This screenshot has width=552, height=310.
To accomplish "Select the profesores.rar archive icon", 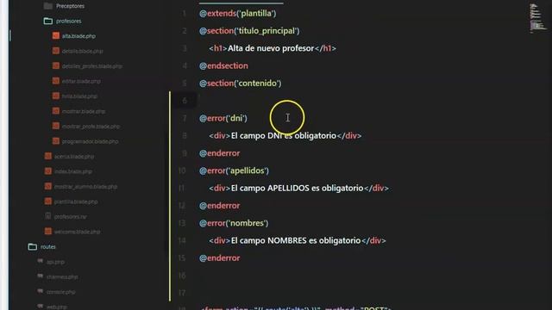I will click(x=48, y=216).
